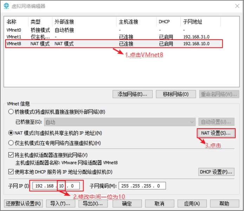The width and height of the screenshot is (244, 211).
Task: Click the 子网掩码 input field
Action: coord(142,186)
